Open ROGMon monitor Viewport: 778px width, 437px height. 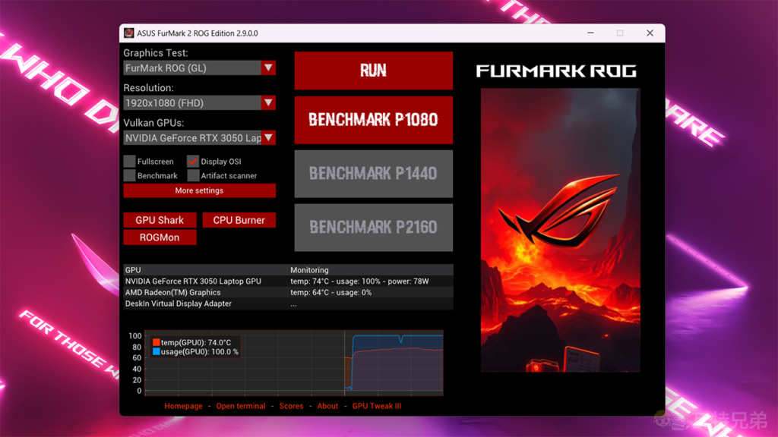pyautogui.click(x=160, y=237)
